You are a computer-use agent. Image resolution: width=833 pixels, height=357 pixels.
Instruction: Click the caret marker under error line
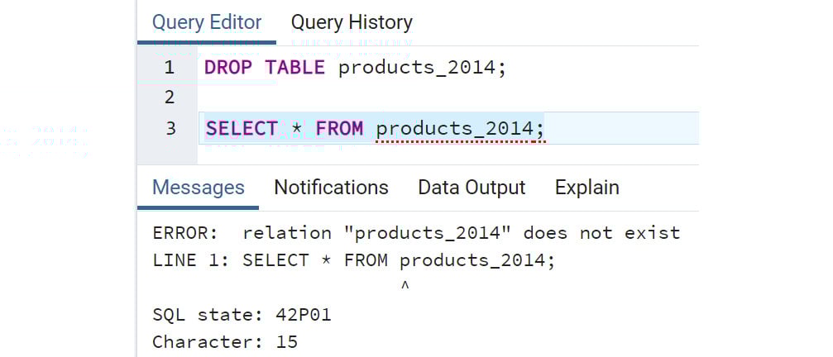tap(405, 286)
